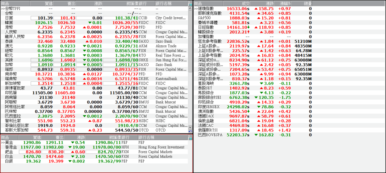Click Sun Hung Kai bank name
This screenshot has height=173, width=386.
[172, 60]
